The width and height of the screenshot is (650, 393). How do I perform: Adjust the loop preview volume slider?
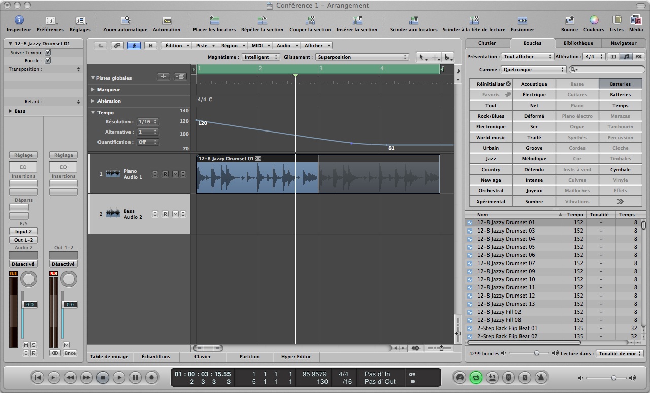(x=536, y=353)
